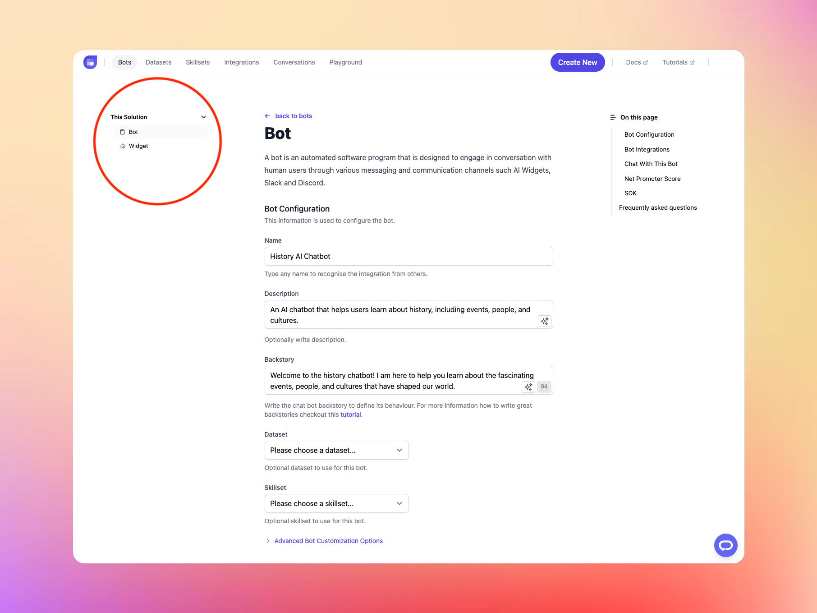
Task: Expand Advanced Bot Customization Options
Action: pyautogui.click(x=328, y=541)
